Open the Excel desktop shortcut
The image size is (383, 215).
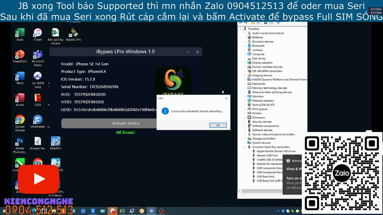[x=20, y=35]
